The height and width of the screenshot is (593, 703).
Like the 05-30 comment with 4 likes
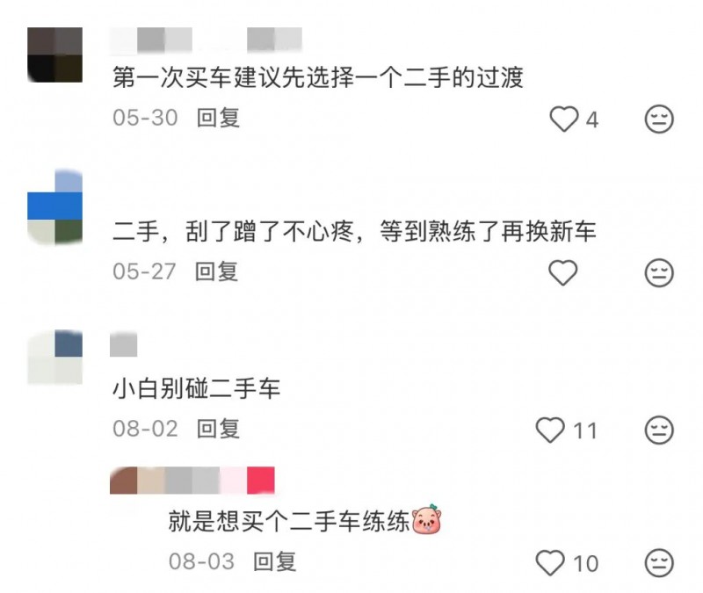coord(564,119)
